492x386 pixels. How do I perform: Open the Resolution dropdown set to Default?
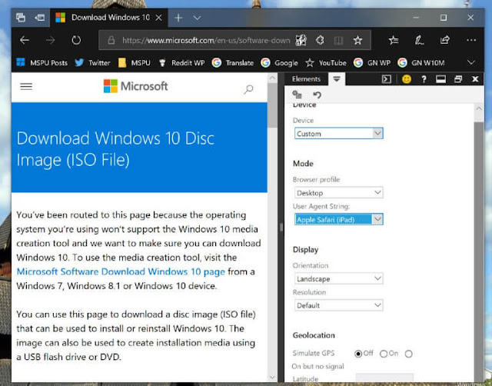[x=339, y=305]
